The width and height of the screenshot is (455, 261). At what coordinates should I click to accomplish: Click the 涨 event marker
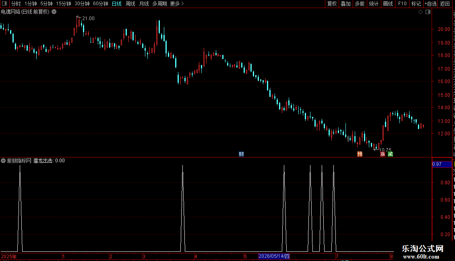pyautogui.click(x=383, y=154)
